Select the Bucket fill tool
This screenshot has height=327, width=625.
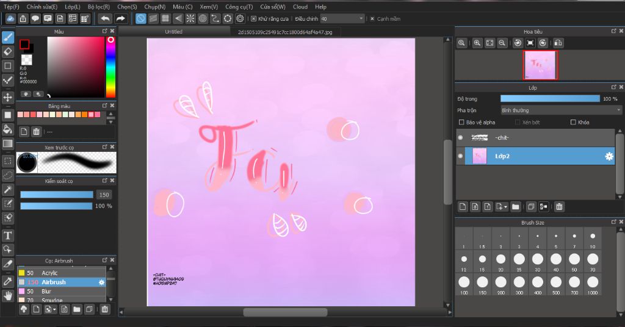pyautogui.click(x=7, y=129)
